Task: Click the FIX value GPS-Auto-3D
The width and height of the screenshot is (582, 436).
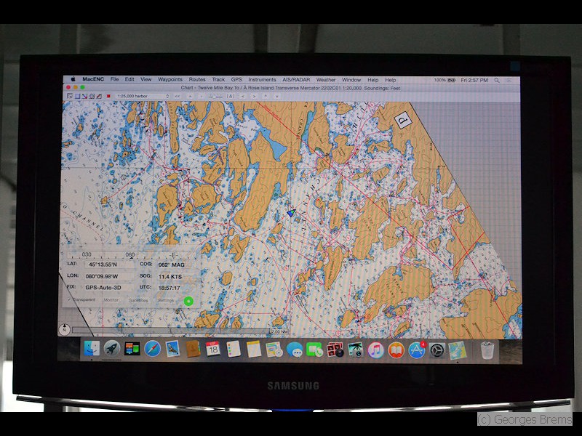Action: (x=103, y=287)
